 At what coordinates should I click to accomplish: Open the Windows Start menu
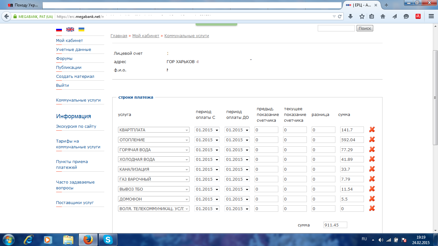point(9,240)
